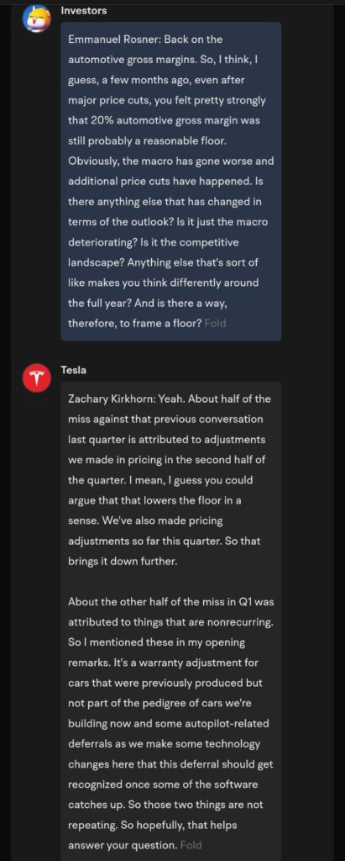Click the text 'therefore, to frame a floor?'
This screenshot has height=861, width=345.
click(134, 323)
